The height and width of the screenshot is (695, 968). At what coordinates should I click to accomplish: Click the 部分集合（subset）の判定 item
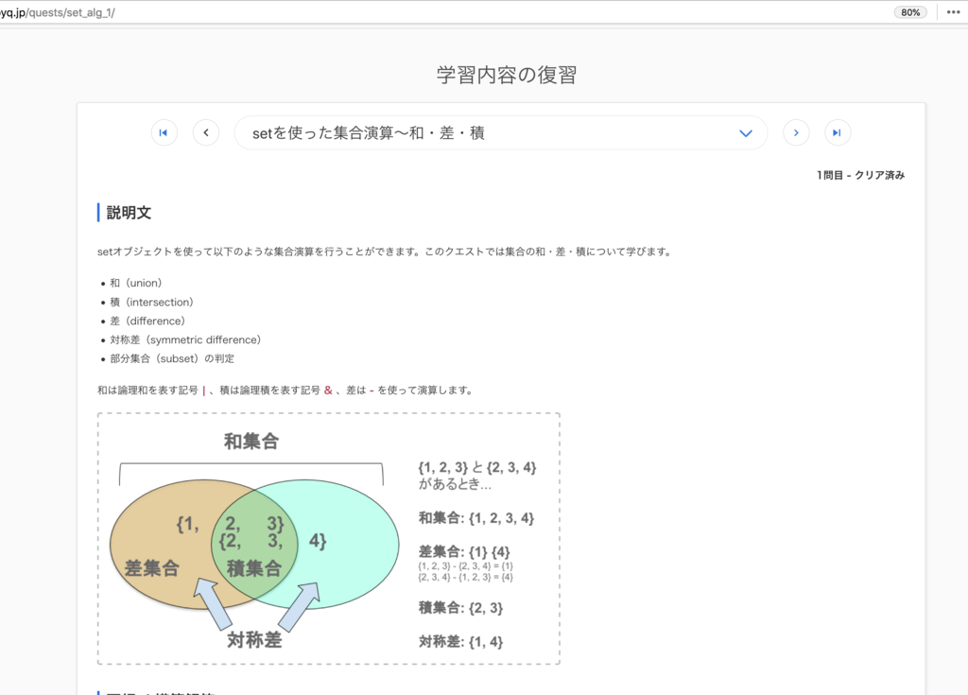[x=172, y=358]
